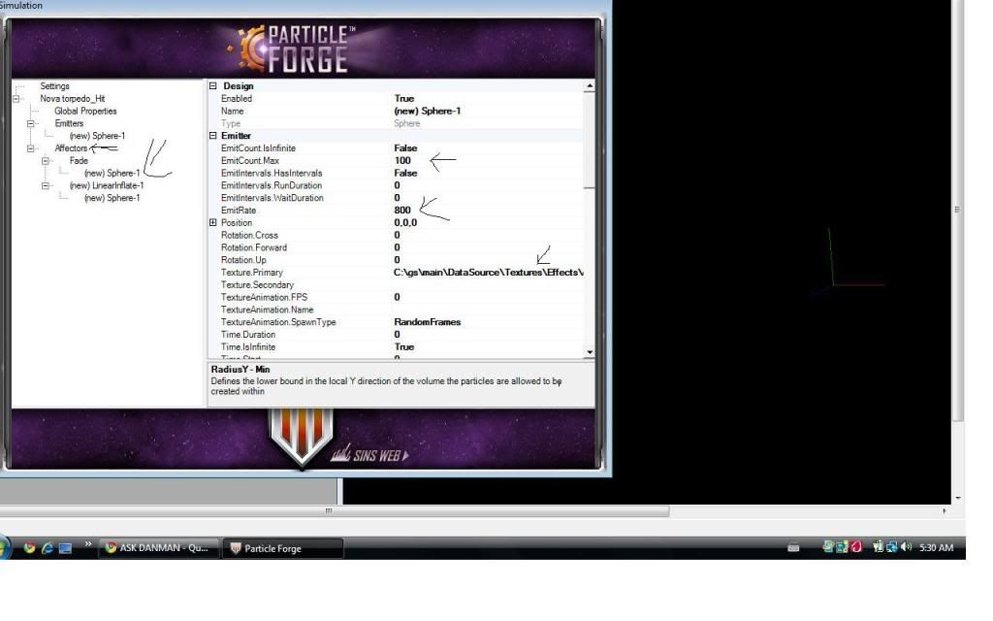Collapse the Nova torpedo_Hit tree node
The image size is (993, 621).
pyautogui.click(x=16, y=99)
